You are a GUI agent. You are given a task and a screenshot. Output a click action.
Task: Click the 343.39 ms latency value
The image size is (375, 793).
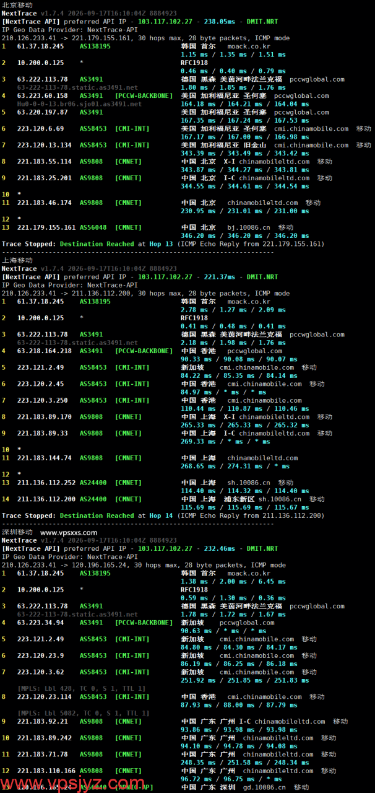198,153
